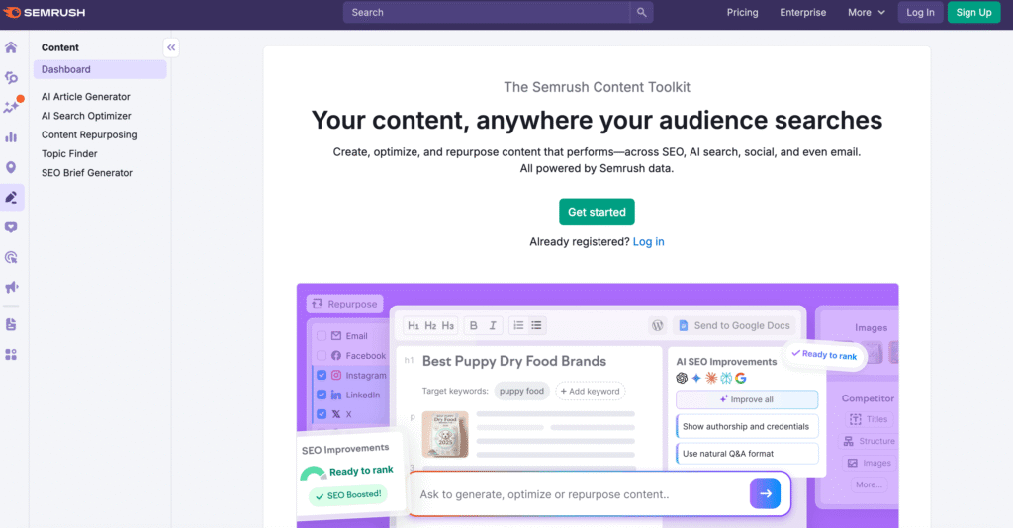This screenshot has width=1013, height=528.
Task: Click the Get started button
Action: pos(597,212)
